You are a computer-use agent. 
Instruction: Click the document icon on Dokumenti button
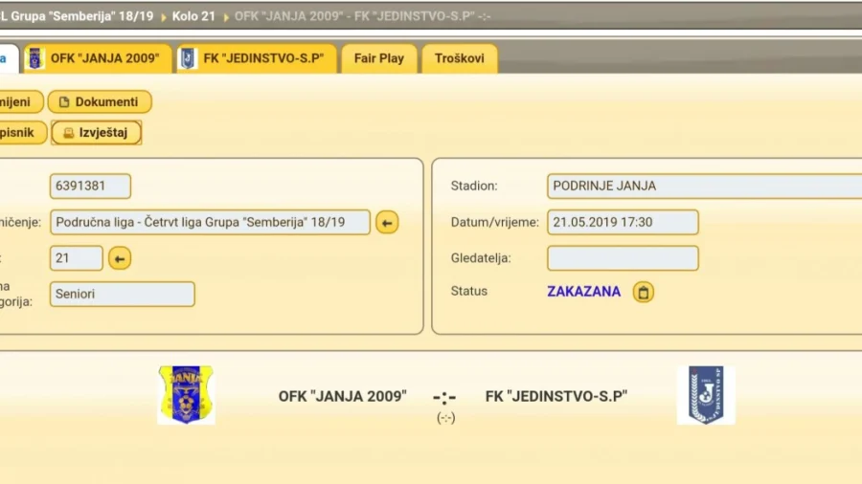click(x=64, y=102)
